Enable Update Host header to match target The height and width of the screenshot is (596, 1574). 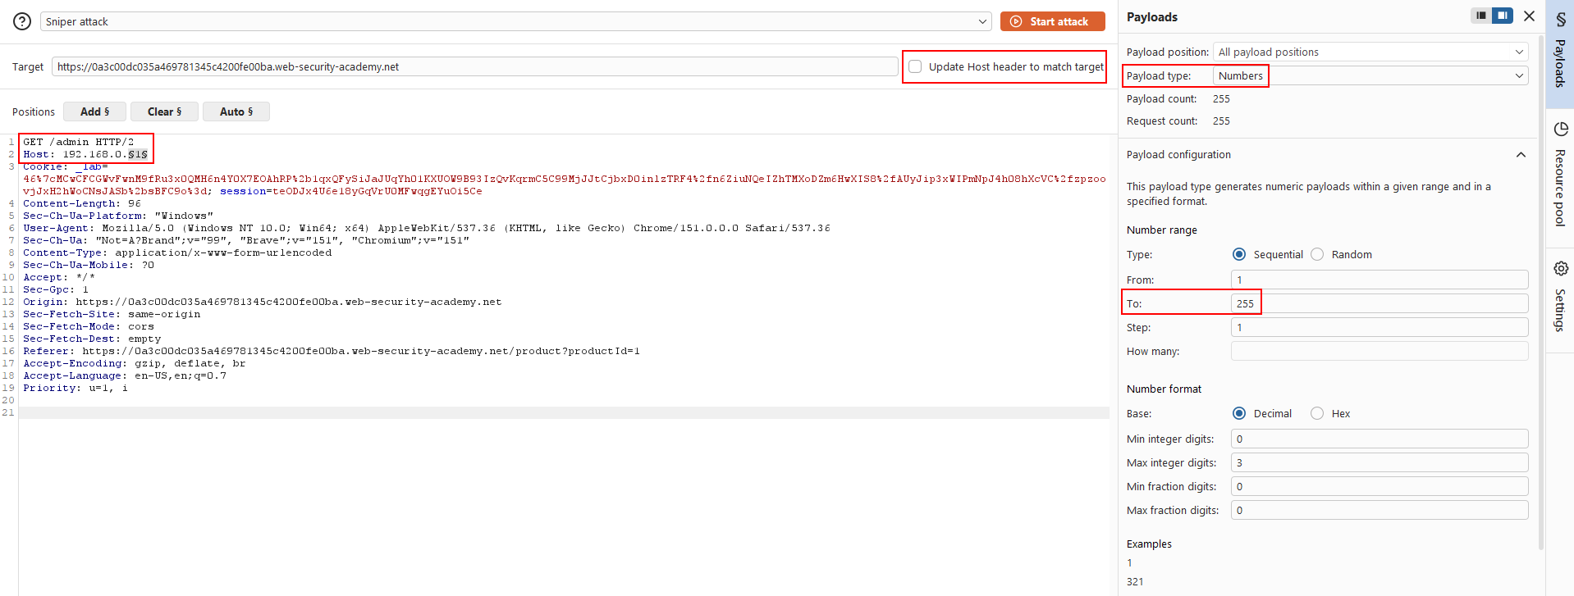pyautogui.click(x=915, y=66)
